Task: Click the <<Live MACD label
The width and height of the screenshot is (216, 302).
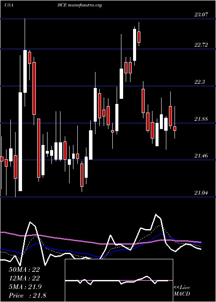Action: (x=182, y=290)
